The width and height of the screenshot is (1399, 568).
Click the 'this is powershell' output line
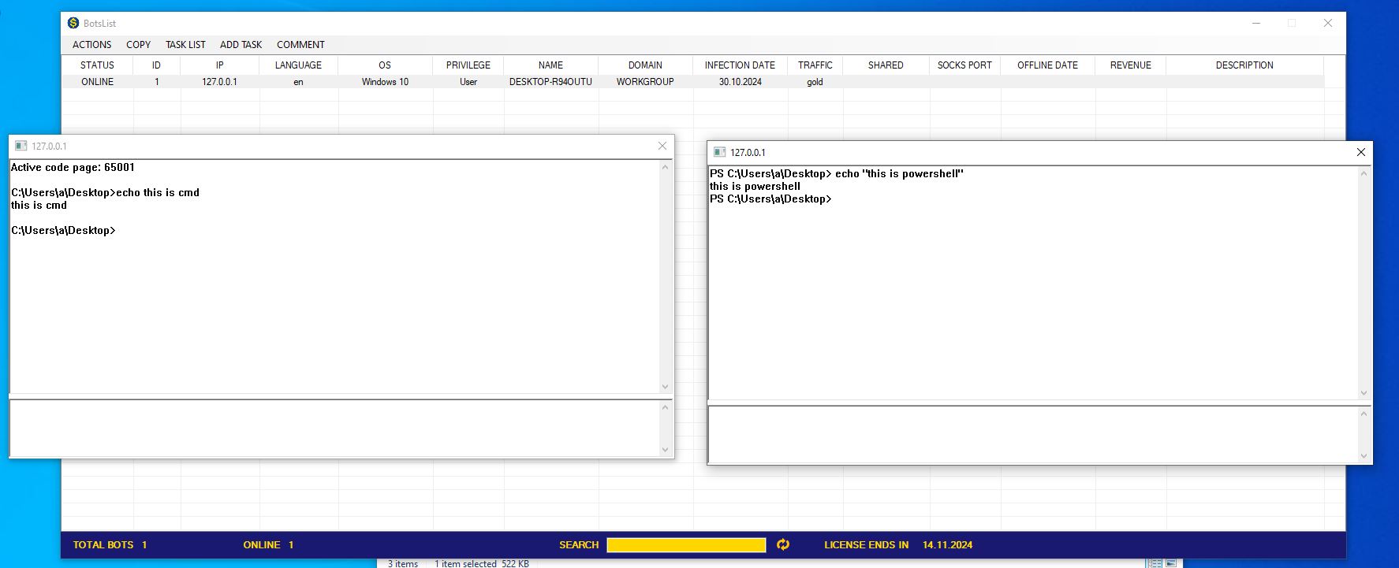[x=755, y=187]
